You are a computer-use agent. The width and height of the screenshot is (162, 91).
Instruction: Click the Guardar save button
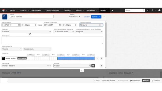[95, 17]
